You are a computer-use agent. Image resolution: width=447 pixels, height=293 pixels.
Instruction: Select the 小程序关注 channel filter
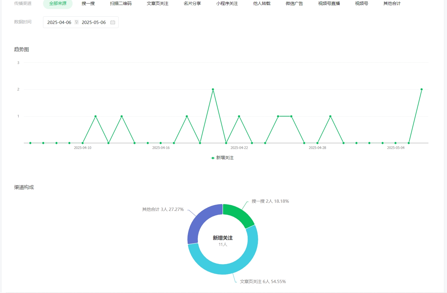click(x=227, y=4)
